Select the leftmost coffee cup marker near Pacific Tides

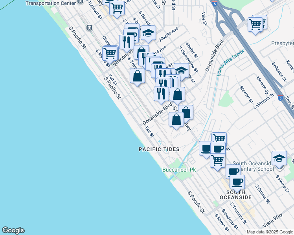tap(206, 148)
